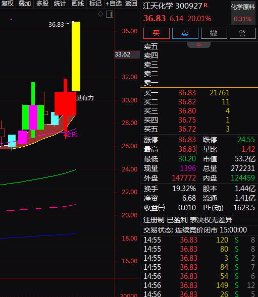Image resolution: width=258 pixels, height=297 pixels.
Task: Select the 多股 multi-stock option
Action: click(42, 4)
